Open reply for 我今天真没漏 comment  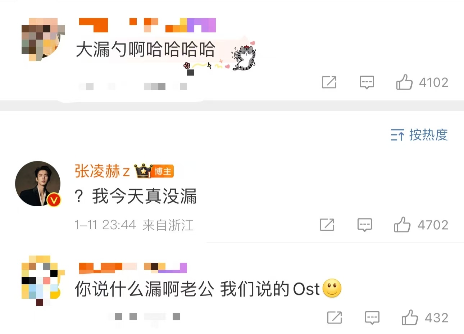pyautogui.click(x=365, y=225)
